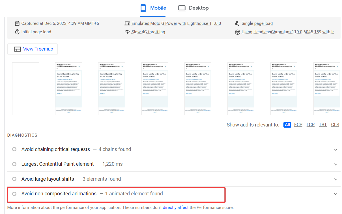Image resolution: width=342 pixels, height=214 pixels.
Task: Click the devices icon beside Emulated Moto G Power
Action: 127,23
